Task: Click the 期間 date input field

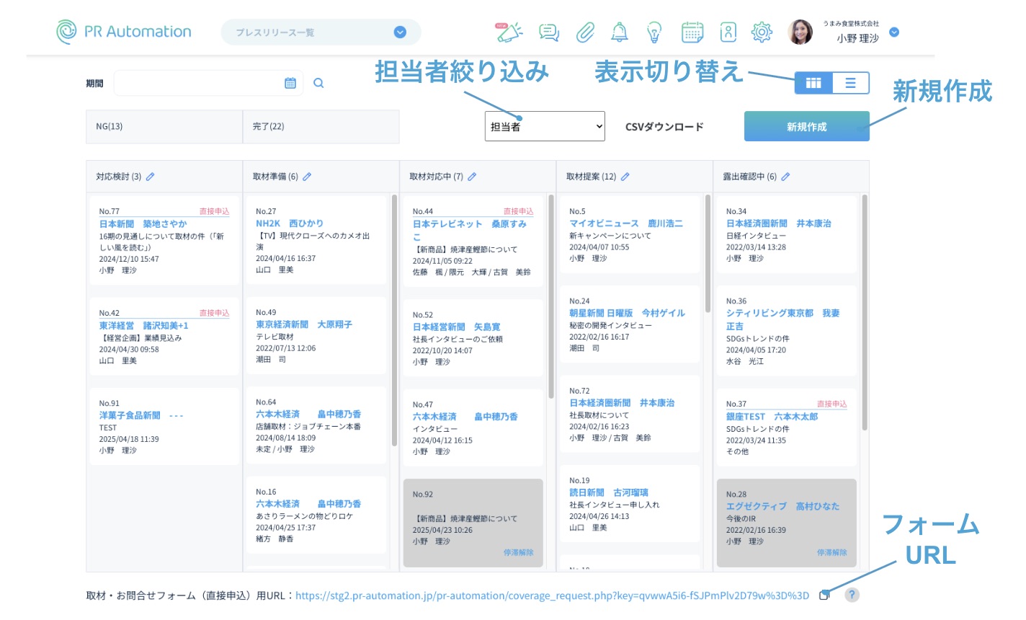Action: tap(198, 83)
